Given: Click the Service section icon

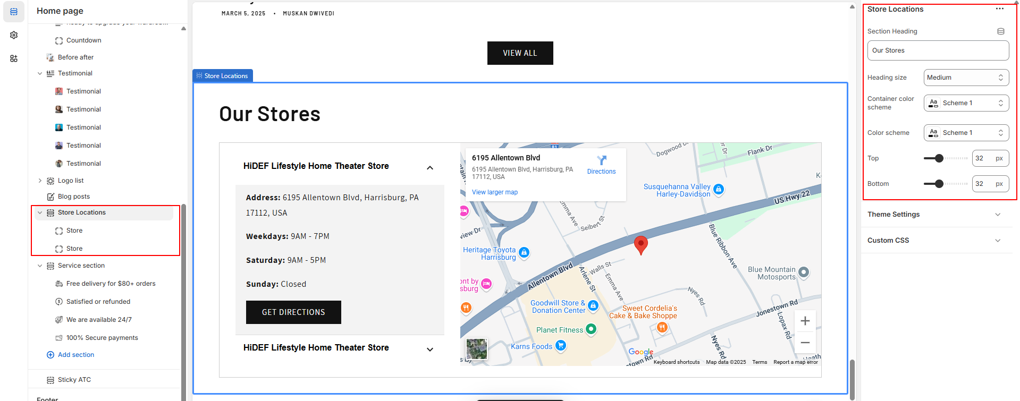Looking at the screenshot, I should click(50, 266).
